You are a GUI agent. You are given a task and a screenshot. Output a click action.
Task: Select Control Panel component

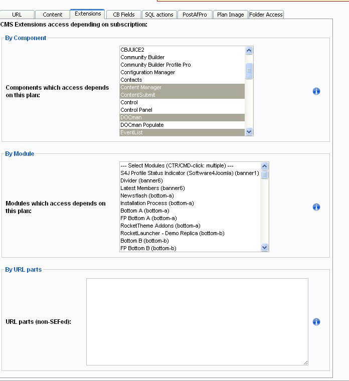point(183,110)
